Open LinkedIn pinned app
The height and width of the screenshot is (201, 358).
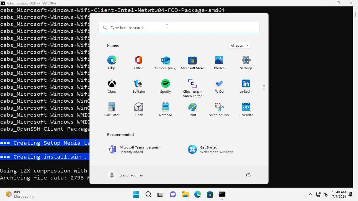[246, 86]
